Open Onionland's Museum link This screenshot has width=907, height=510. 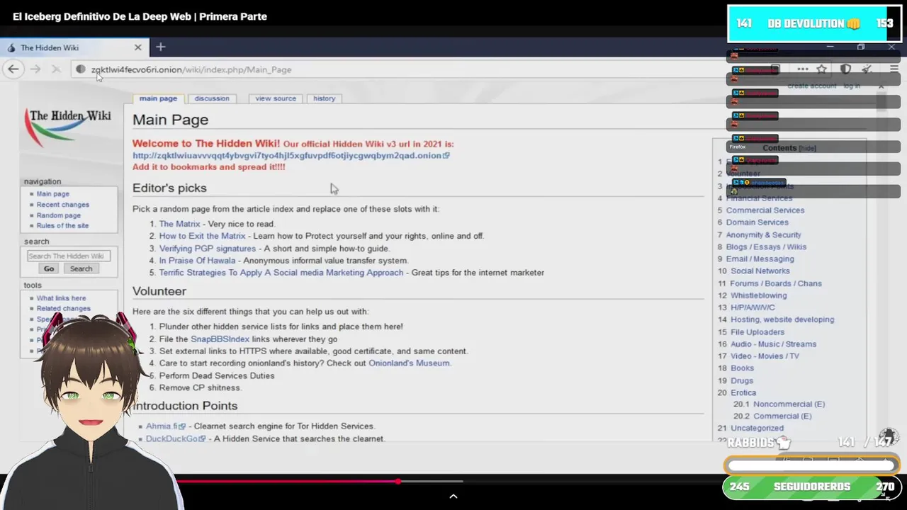coord(409,363)
